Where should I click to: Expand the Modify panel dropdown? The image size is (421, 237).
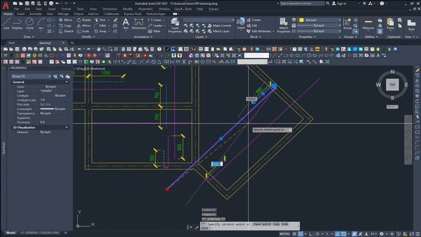point(88,37)
